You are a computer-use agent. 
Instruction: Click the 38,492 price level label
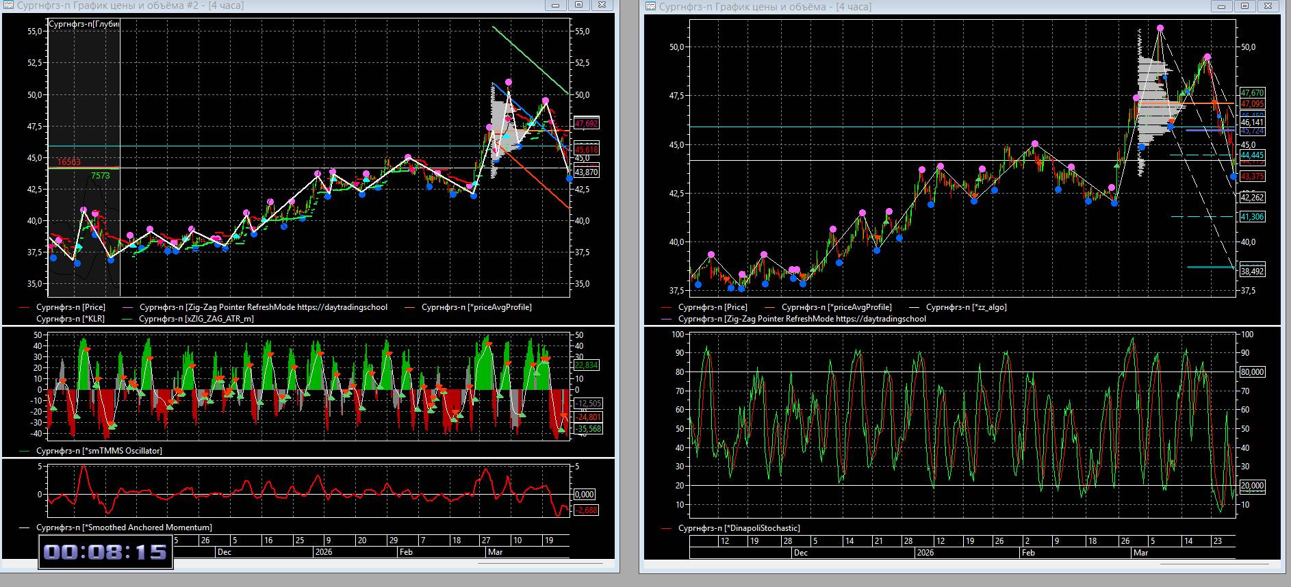tap(1252, 272)
